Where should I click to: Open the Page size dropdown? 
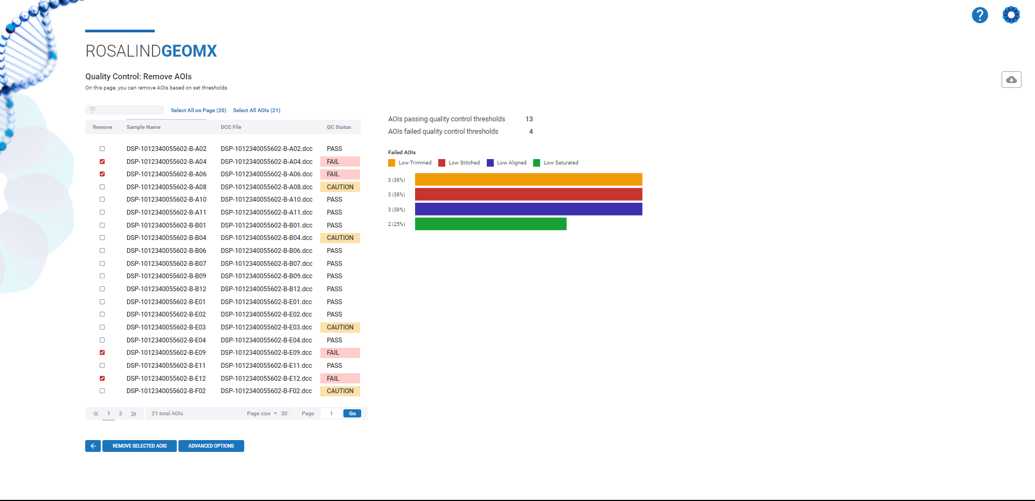pyautogui.click(x=267, y=414)
